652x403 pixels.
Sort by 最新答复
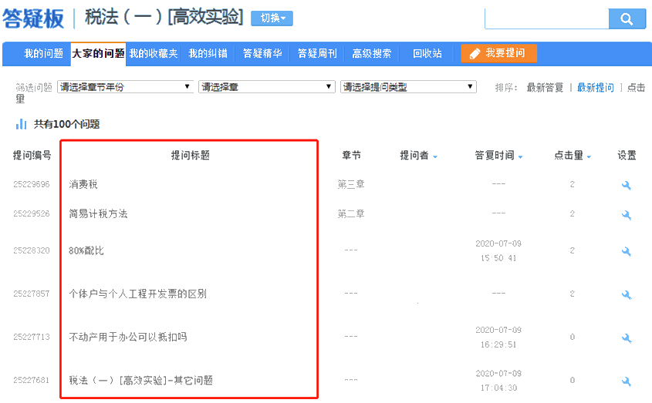pos(545,88)
